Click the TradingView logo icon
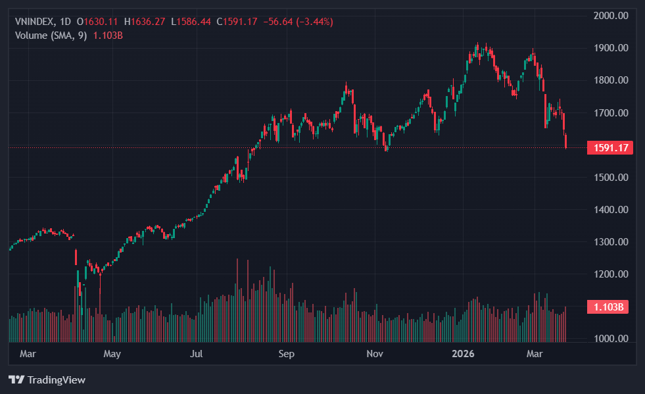Viewport: 645px width, 394px height. coord(16,380)
